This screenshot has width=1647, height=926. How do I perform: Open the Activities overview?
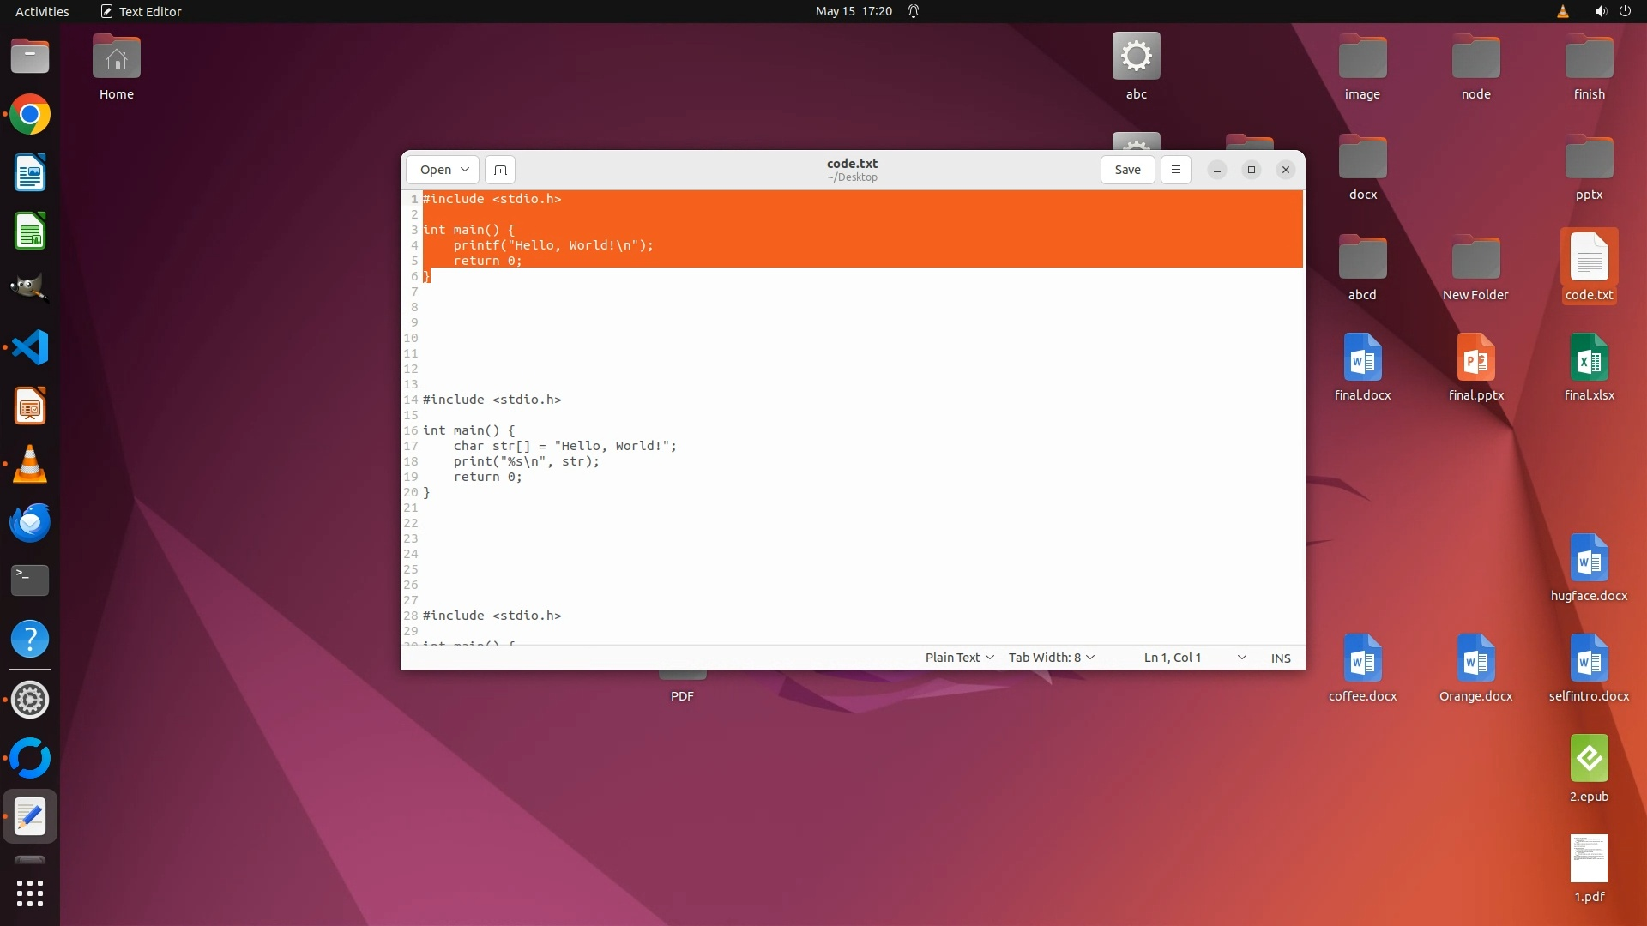click(42, 11)
